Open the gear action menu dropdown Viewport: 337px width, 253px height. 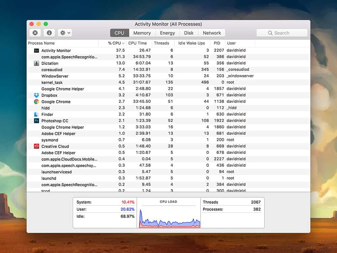pyautogui.click(x=65, y=33)
